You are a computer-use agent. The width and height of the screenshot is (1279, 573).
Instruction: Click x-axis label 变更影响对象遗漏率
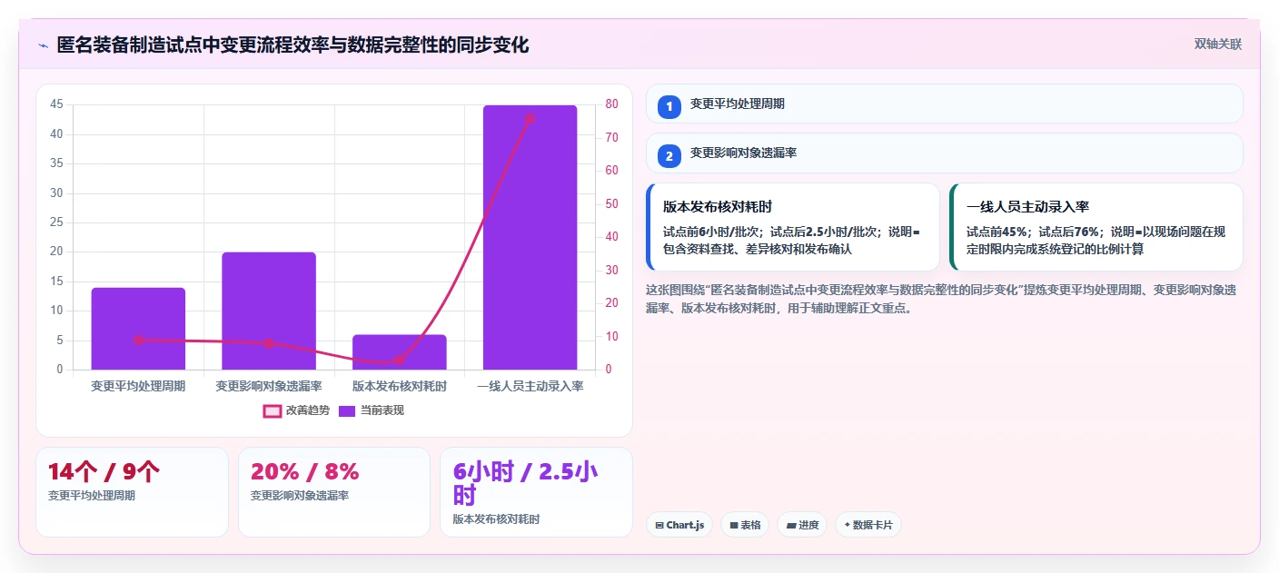[x=269, y=386]
